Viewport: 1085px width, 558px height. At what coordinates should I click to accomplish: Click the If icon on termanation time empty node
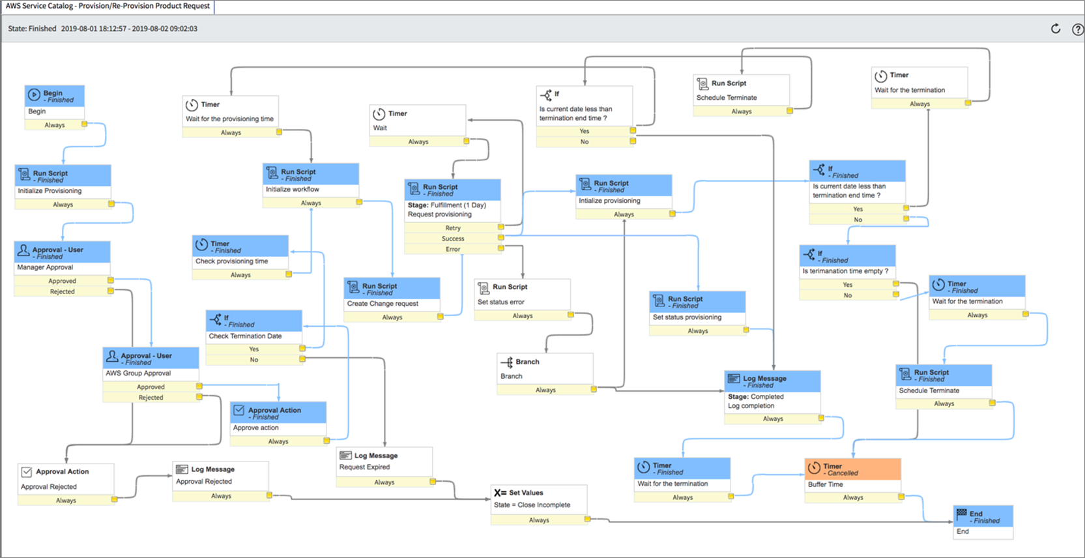click(x=809, y=254)
